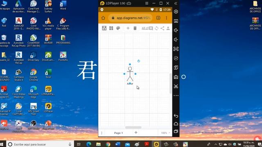The image size is (262, 147).
Task: Install APK via LDPlayer sidebar icon
Action: (x=176, y=77)
